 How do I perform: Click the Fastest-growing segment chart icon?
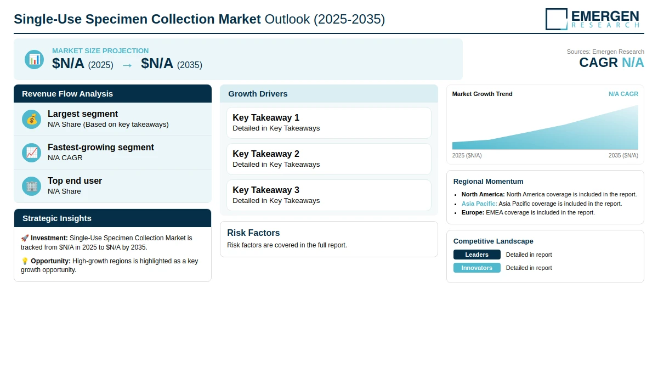click(x=32, y=153)
